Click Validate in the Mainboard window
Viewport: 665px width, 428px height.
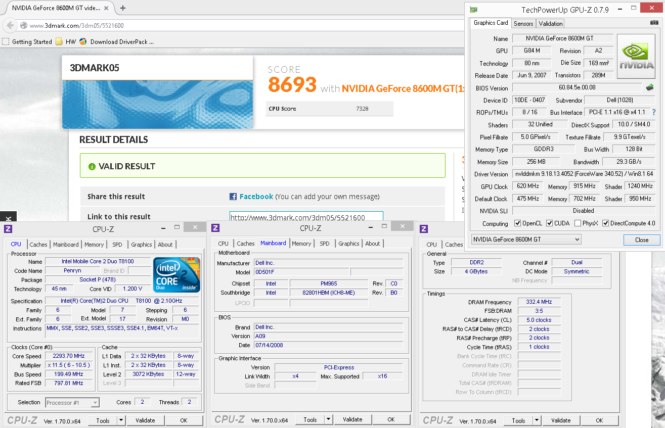point(352,419)
